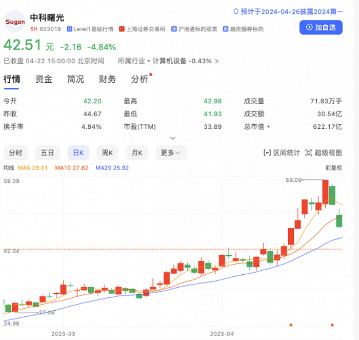Click the 2023-03 date axis label

(63, 334)
